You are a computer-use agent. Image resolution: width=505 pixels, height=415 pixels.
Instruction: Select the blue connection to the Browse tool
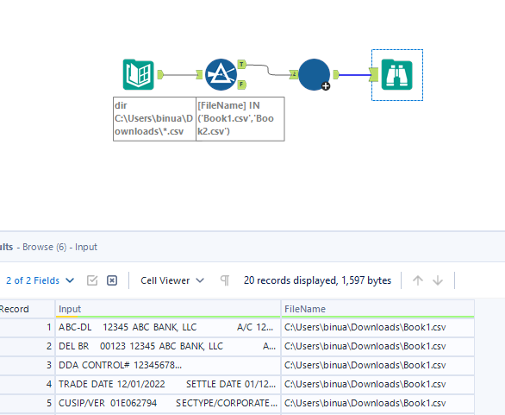[354, 75]
